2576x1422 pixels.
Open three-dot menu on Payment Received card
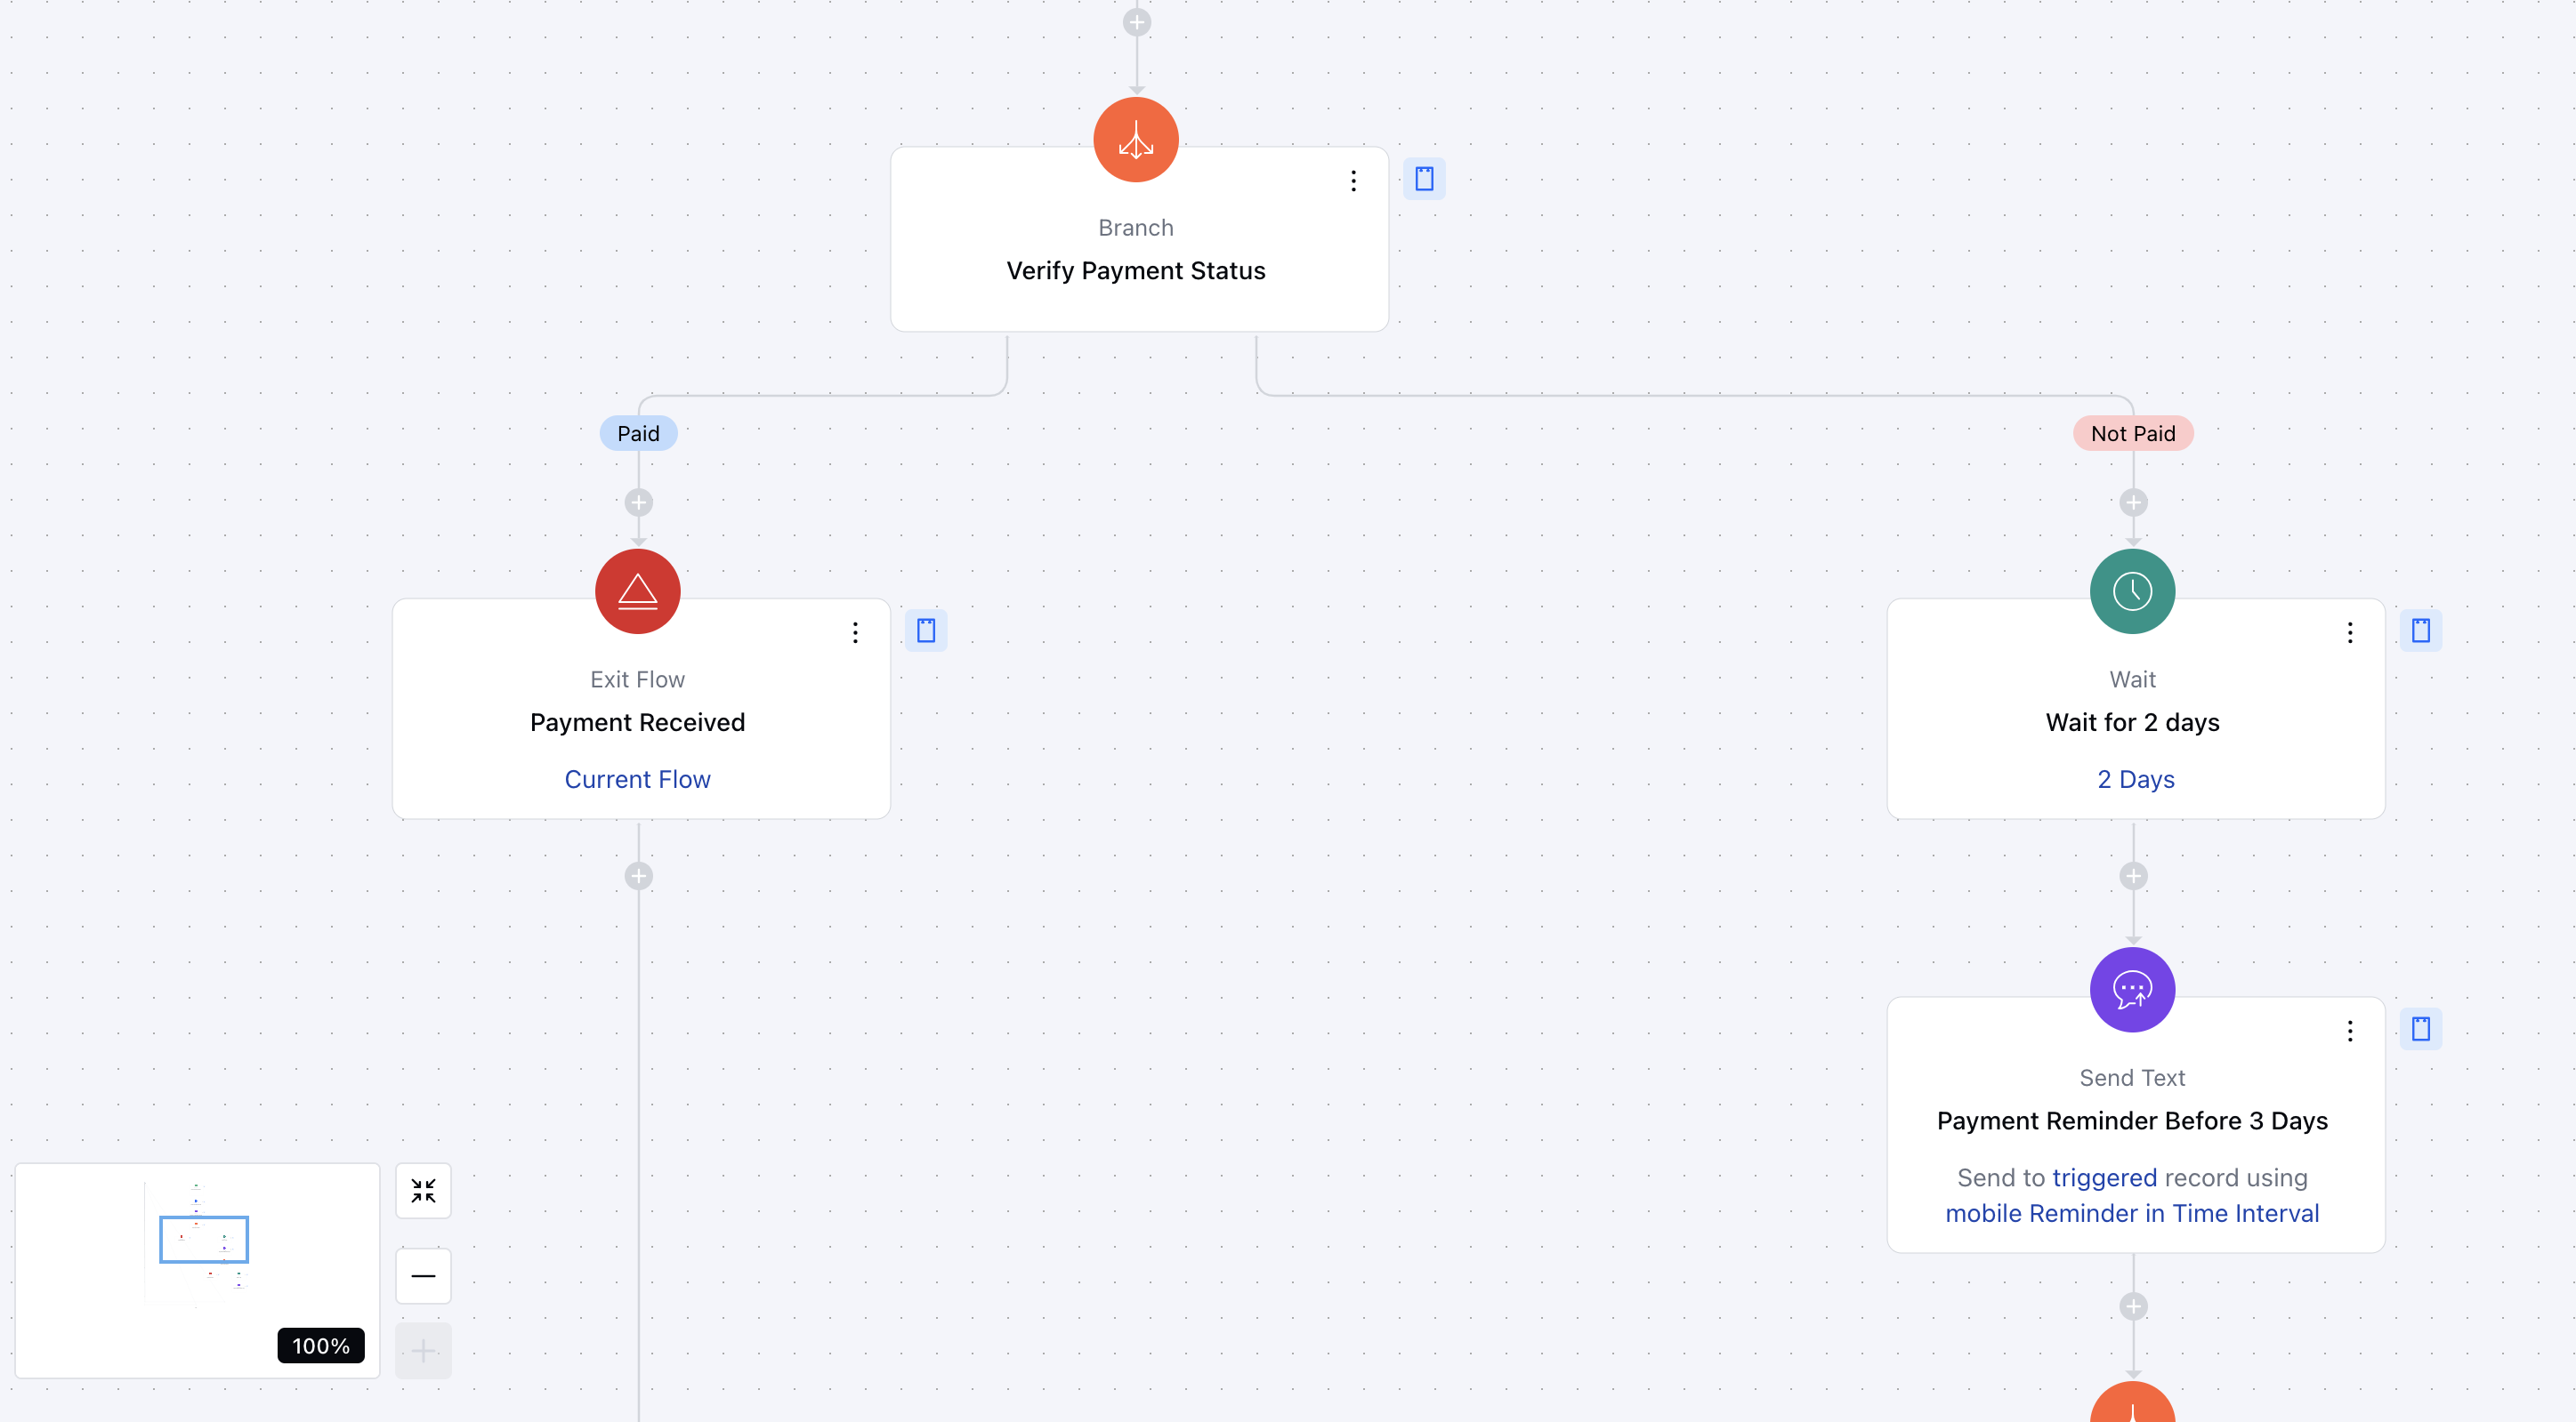click(855, 632)
